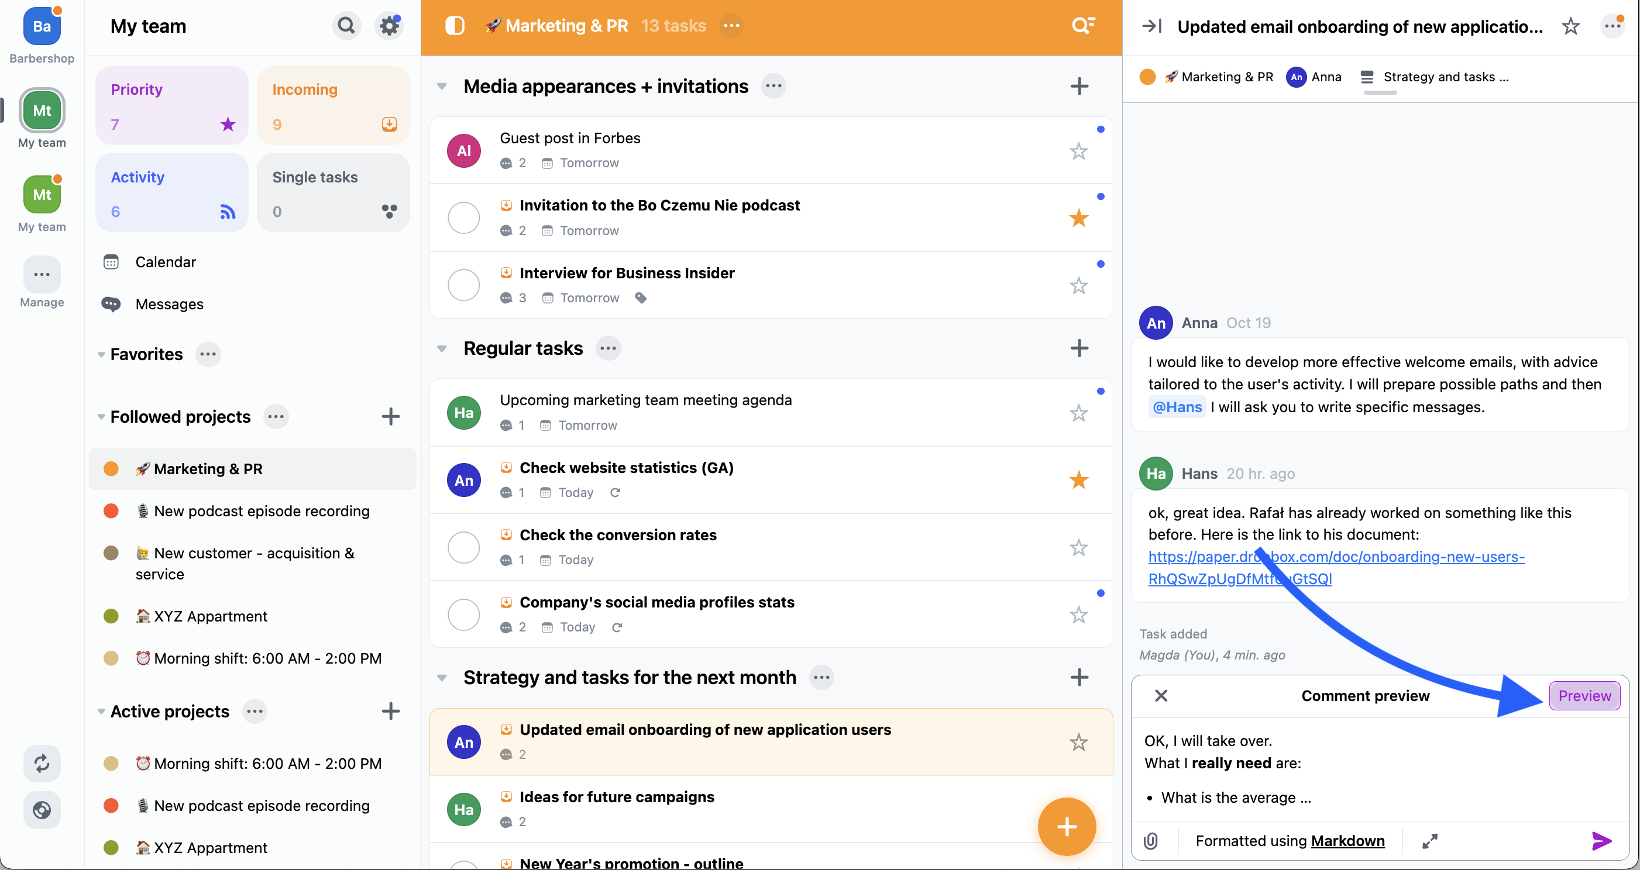Open the Markdown formatting link
Screen dimensions: 1640x870
click(1347, 841)
